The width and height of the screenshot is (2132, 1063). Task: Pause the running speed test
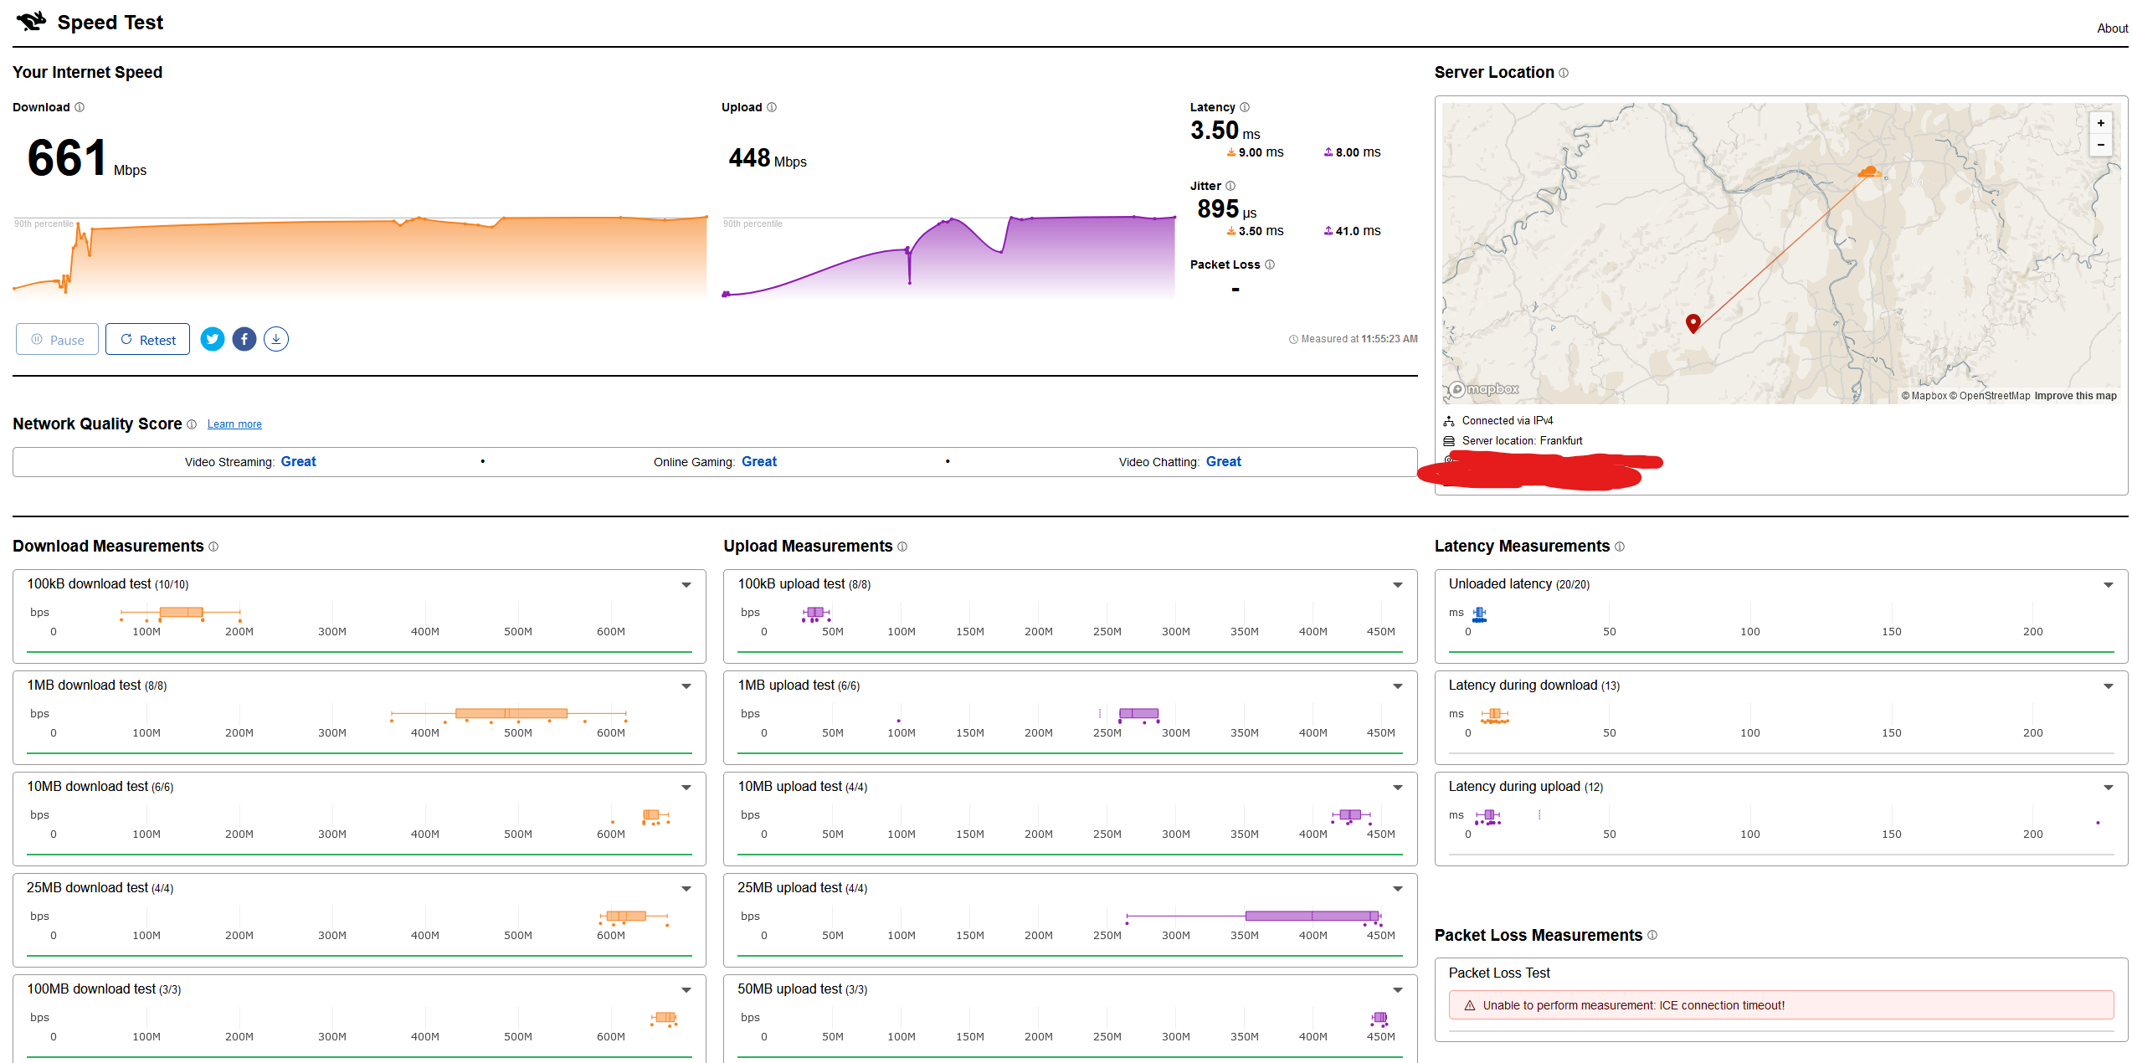57,339
